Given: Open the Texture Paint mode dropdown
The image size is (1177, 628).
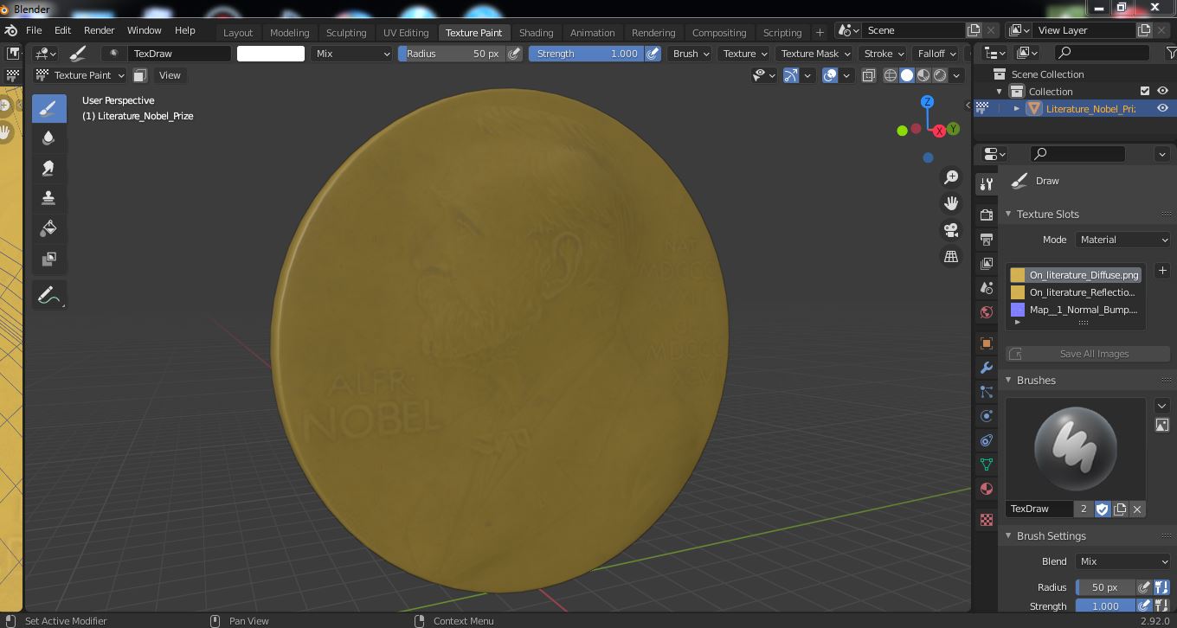Looking at the screenshot, I should click(80, 75).
